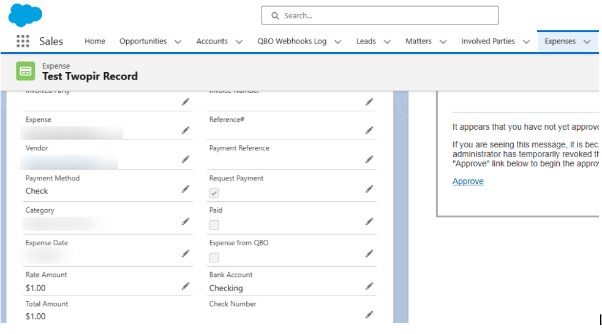Open the Leads tab

(366, 41)
